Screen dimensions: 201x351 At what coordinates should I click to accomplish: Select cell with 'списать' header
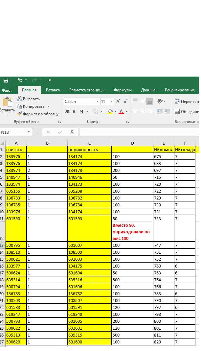(16, 150)
